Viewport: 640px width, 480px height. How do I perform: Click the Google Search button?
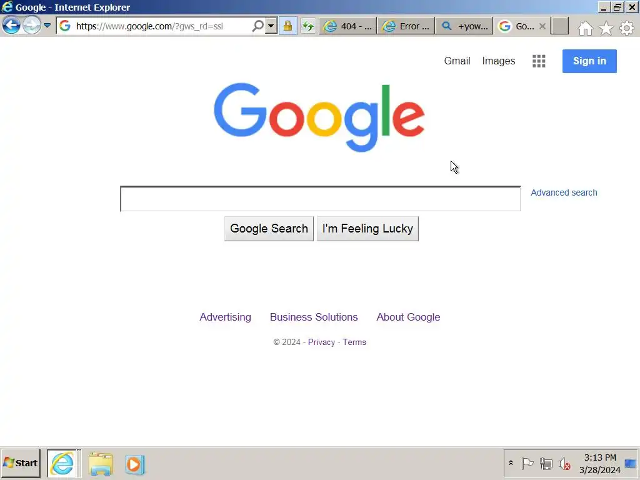(x=269, y=229)
